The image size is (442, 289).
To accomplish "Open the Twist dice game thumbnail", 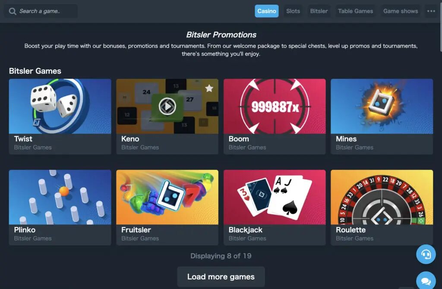I will [x=60, y=106].
